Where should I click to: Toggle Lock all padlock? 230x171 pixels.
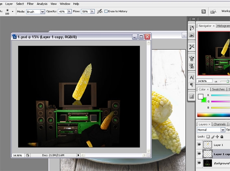222,137
